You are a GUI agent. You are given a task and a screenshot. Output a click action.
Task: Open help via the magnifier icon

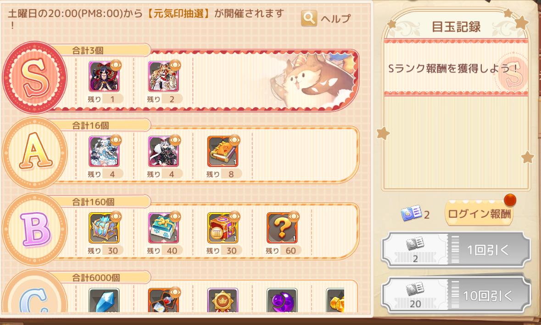309,18
